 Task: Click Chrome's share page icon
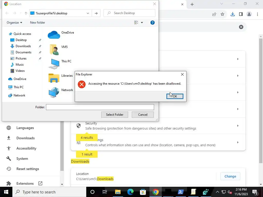[x=214, y=14]
